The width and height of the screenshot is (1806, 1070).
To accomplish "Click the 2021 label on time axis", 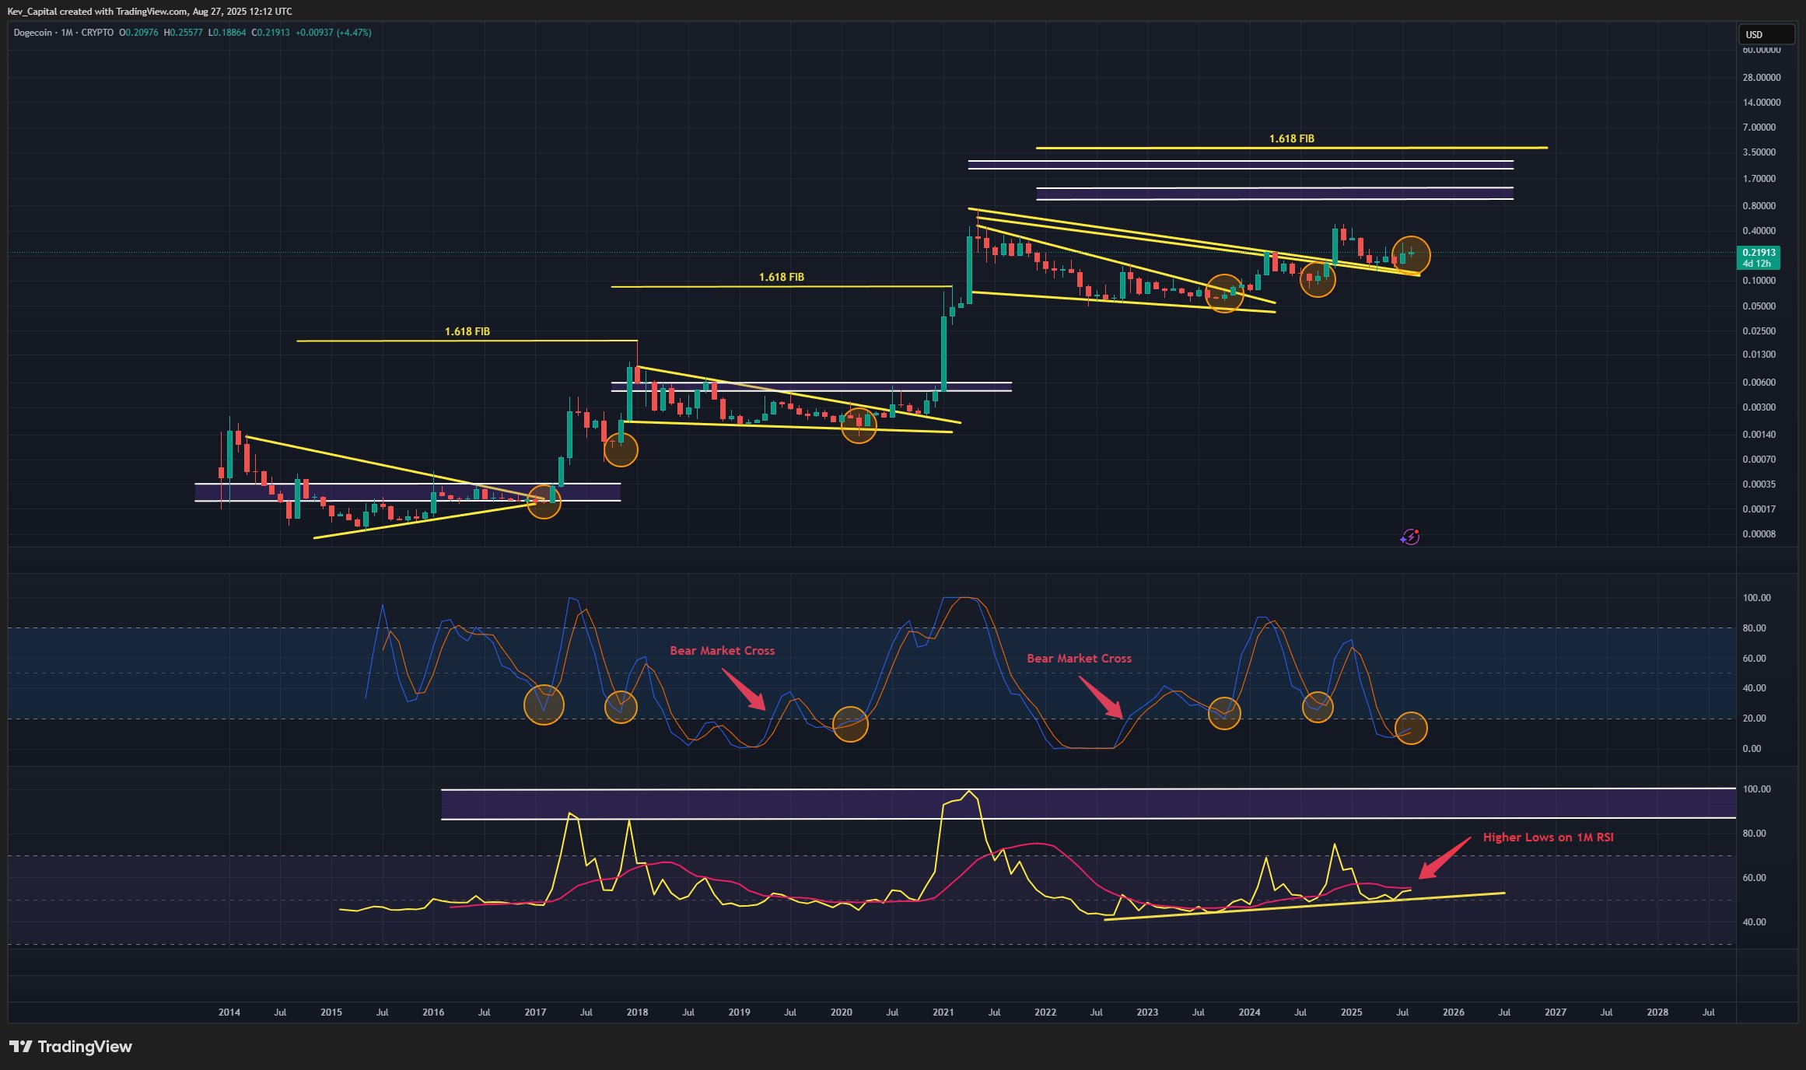I will 943,1012.
